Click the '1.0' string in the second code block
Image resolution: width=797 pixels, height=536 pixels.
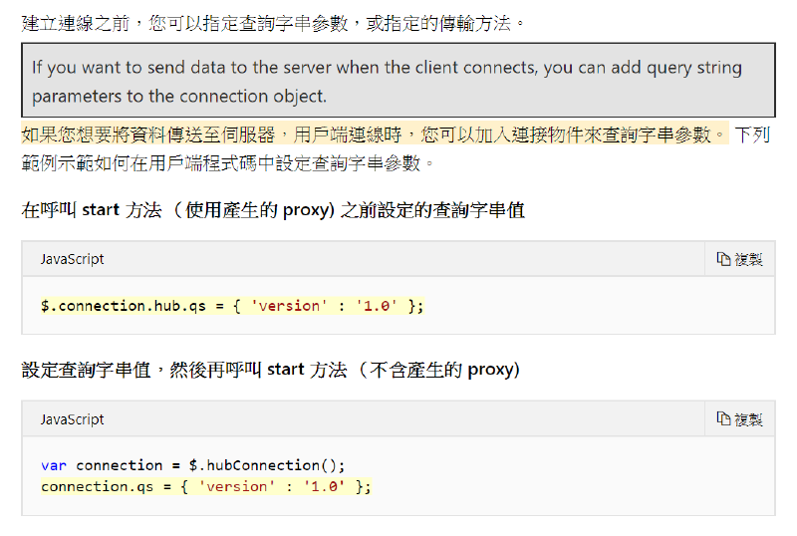point(326,486)
